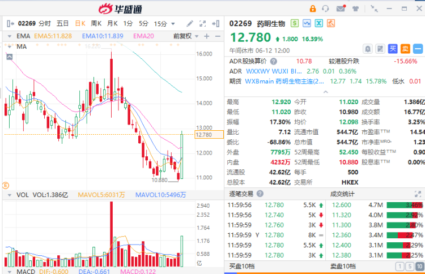The image size is (425, 274).
Task: Collapse the ADR info section chevron
Action: [x=326, y=92]
